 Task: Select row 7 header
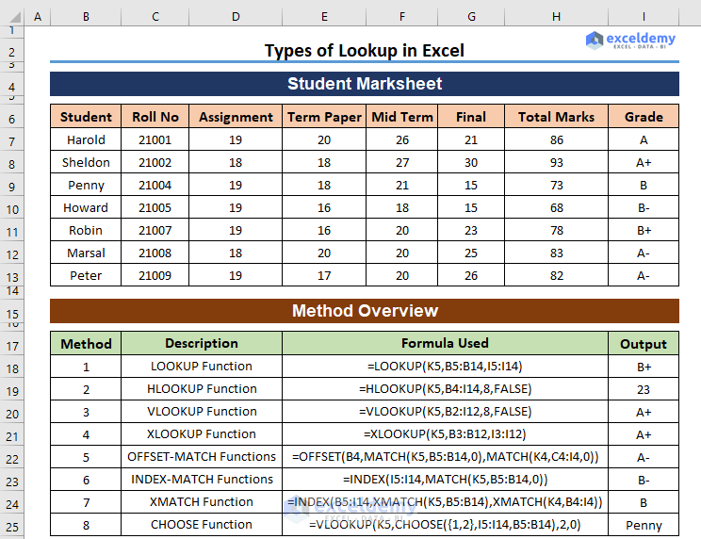11,140
